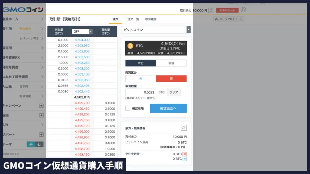Viewport: 310px width, 174px height.
Task: Click the blue 売 badge beside pending quantity
Action: 185,159
